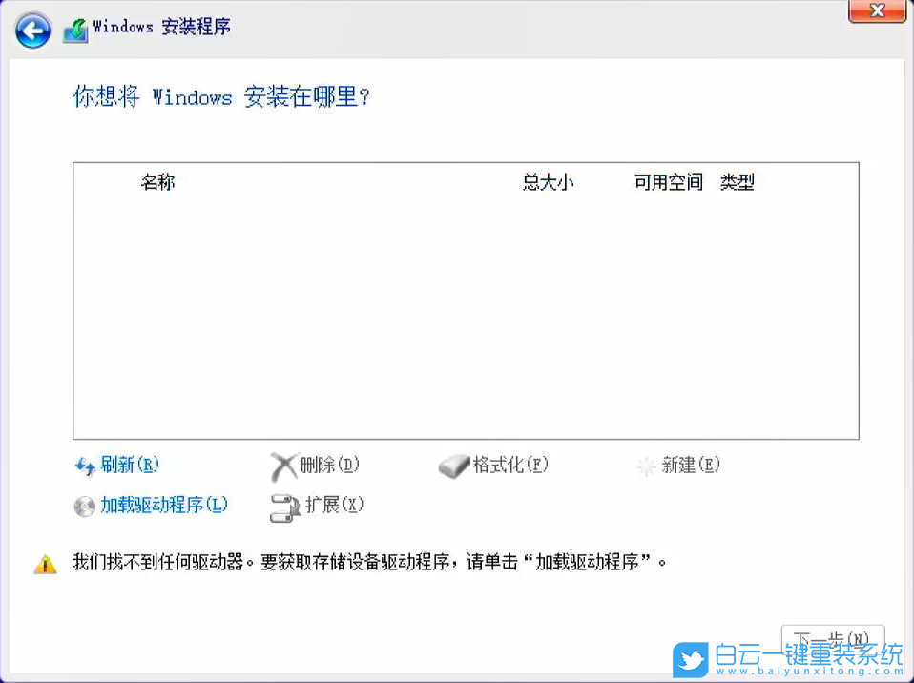The width and height of the screenshot is (914, 683).
Task: Select the Load Driver (加载驱动程序) disc icon
Action: [x=85, y=506]
